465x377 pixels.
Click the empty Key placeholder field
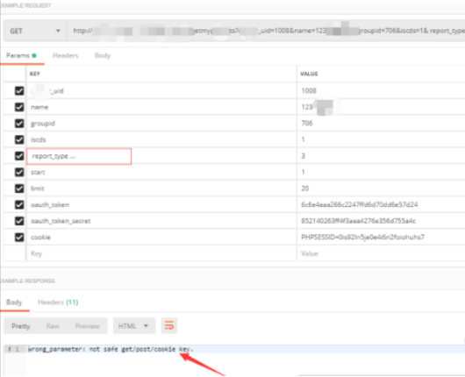[161, 253]
